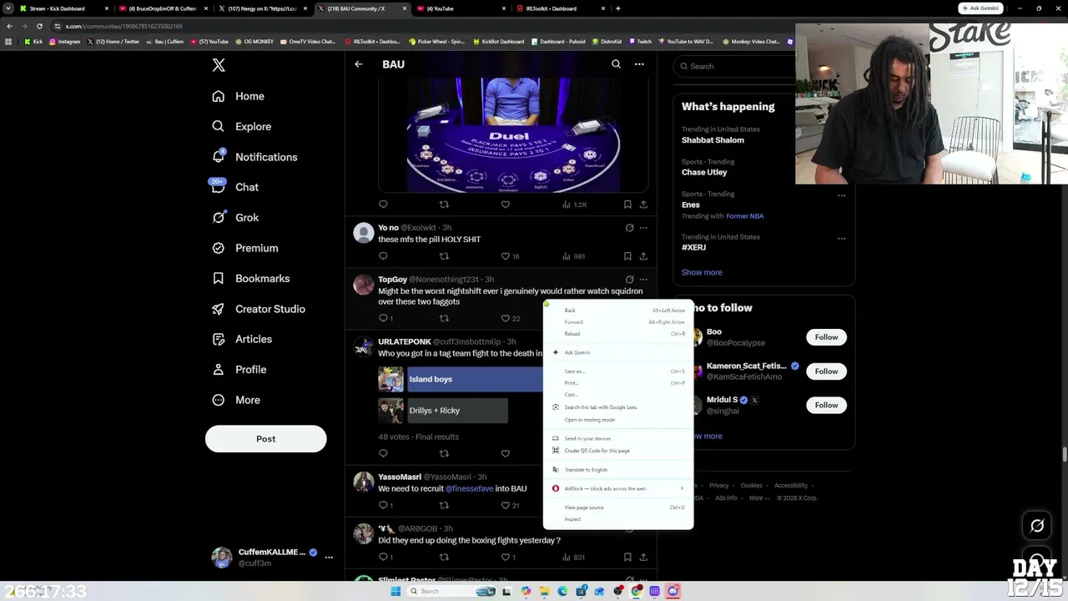
Task: Reload the page from browser toolbar
Action: click(x=39, y=26)
